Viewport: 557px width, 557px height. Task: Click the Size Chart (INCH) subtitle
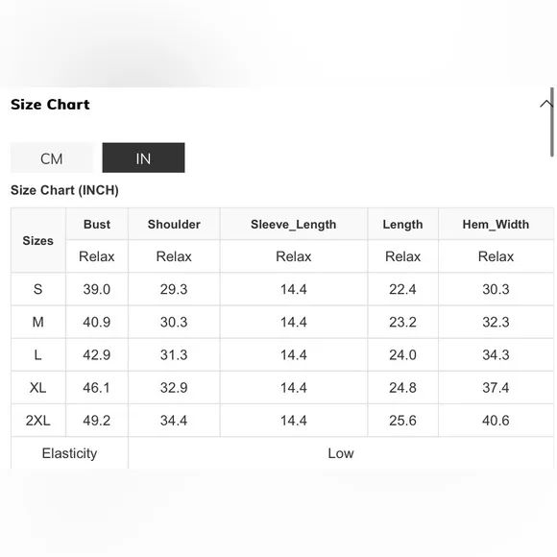tap(64, 190)
